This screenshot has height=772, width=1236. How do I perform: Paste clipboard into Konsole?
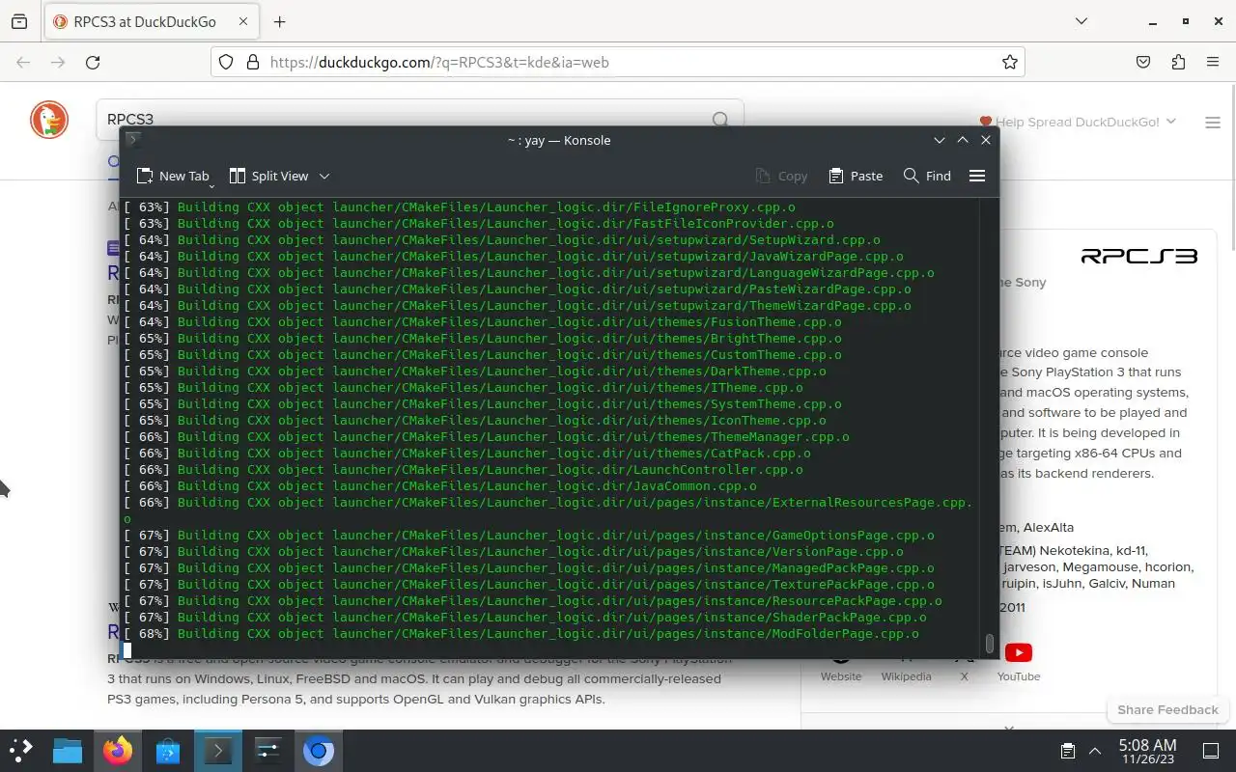[x=856, y=176]
